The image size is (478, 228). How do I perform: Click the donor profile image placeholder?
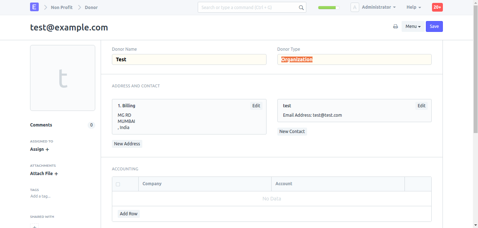point(63,78)
